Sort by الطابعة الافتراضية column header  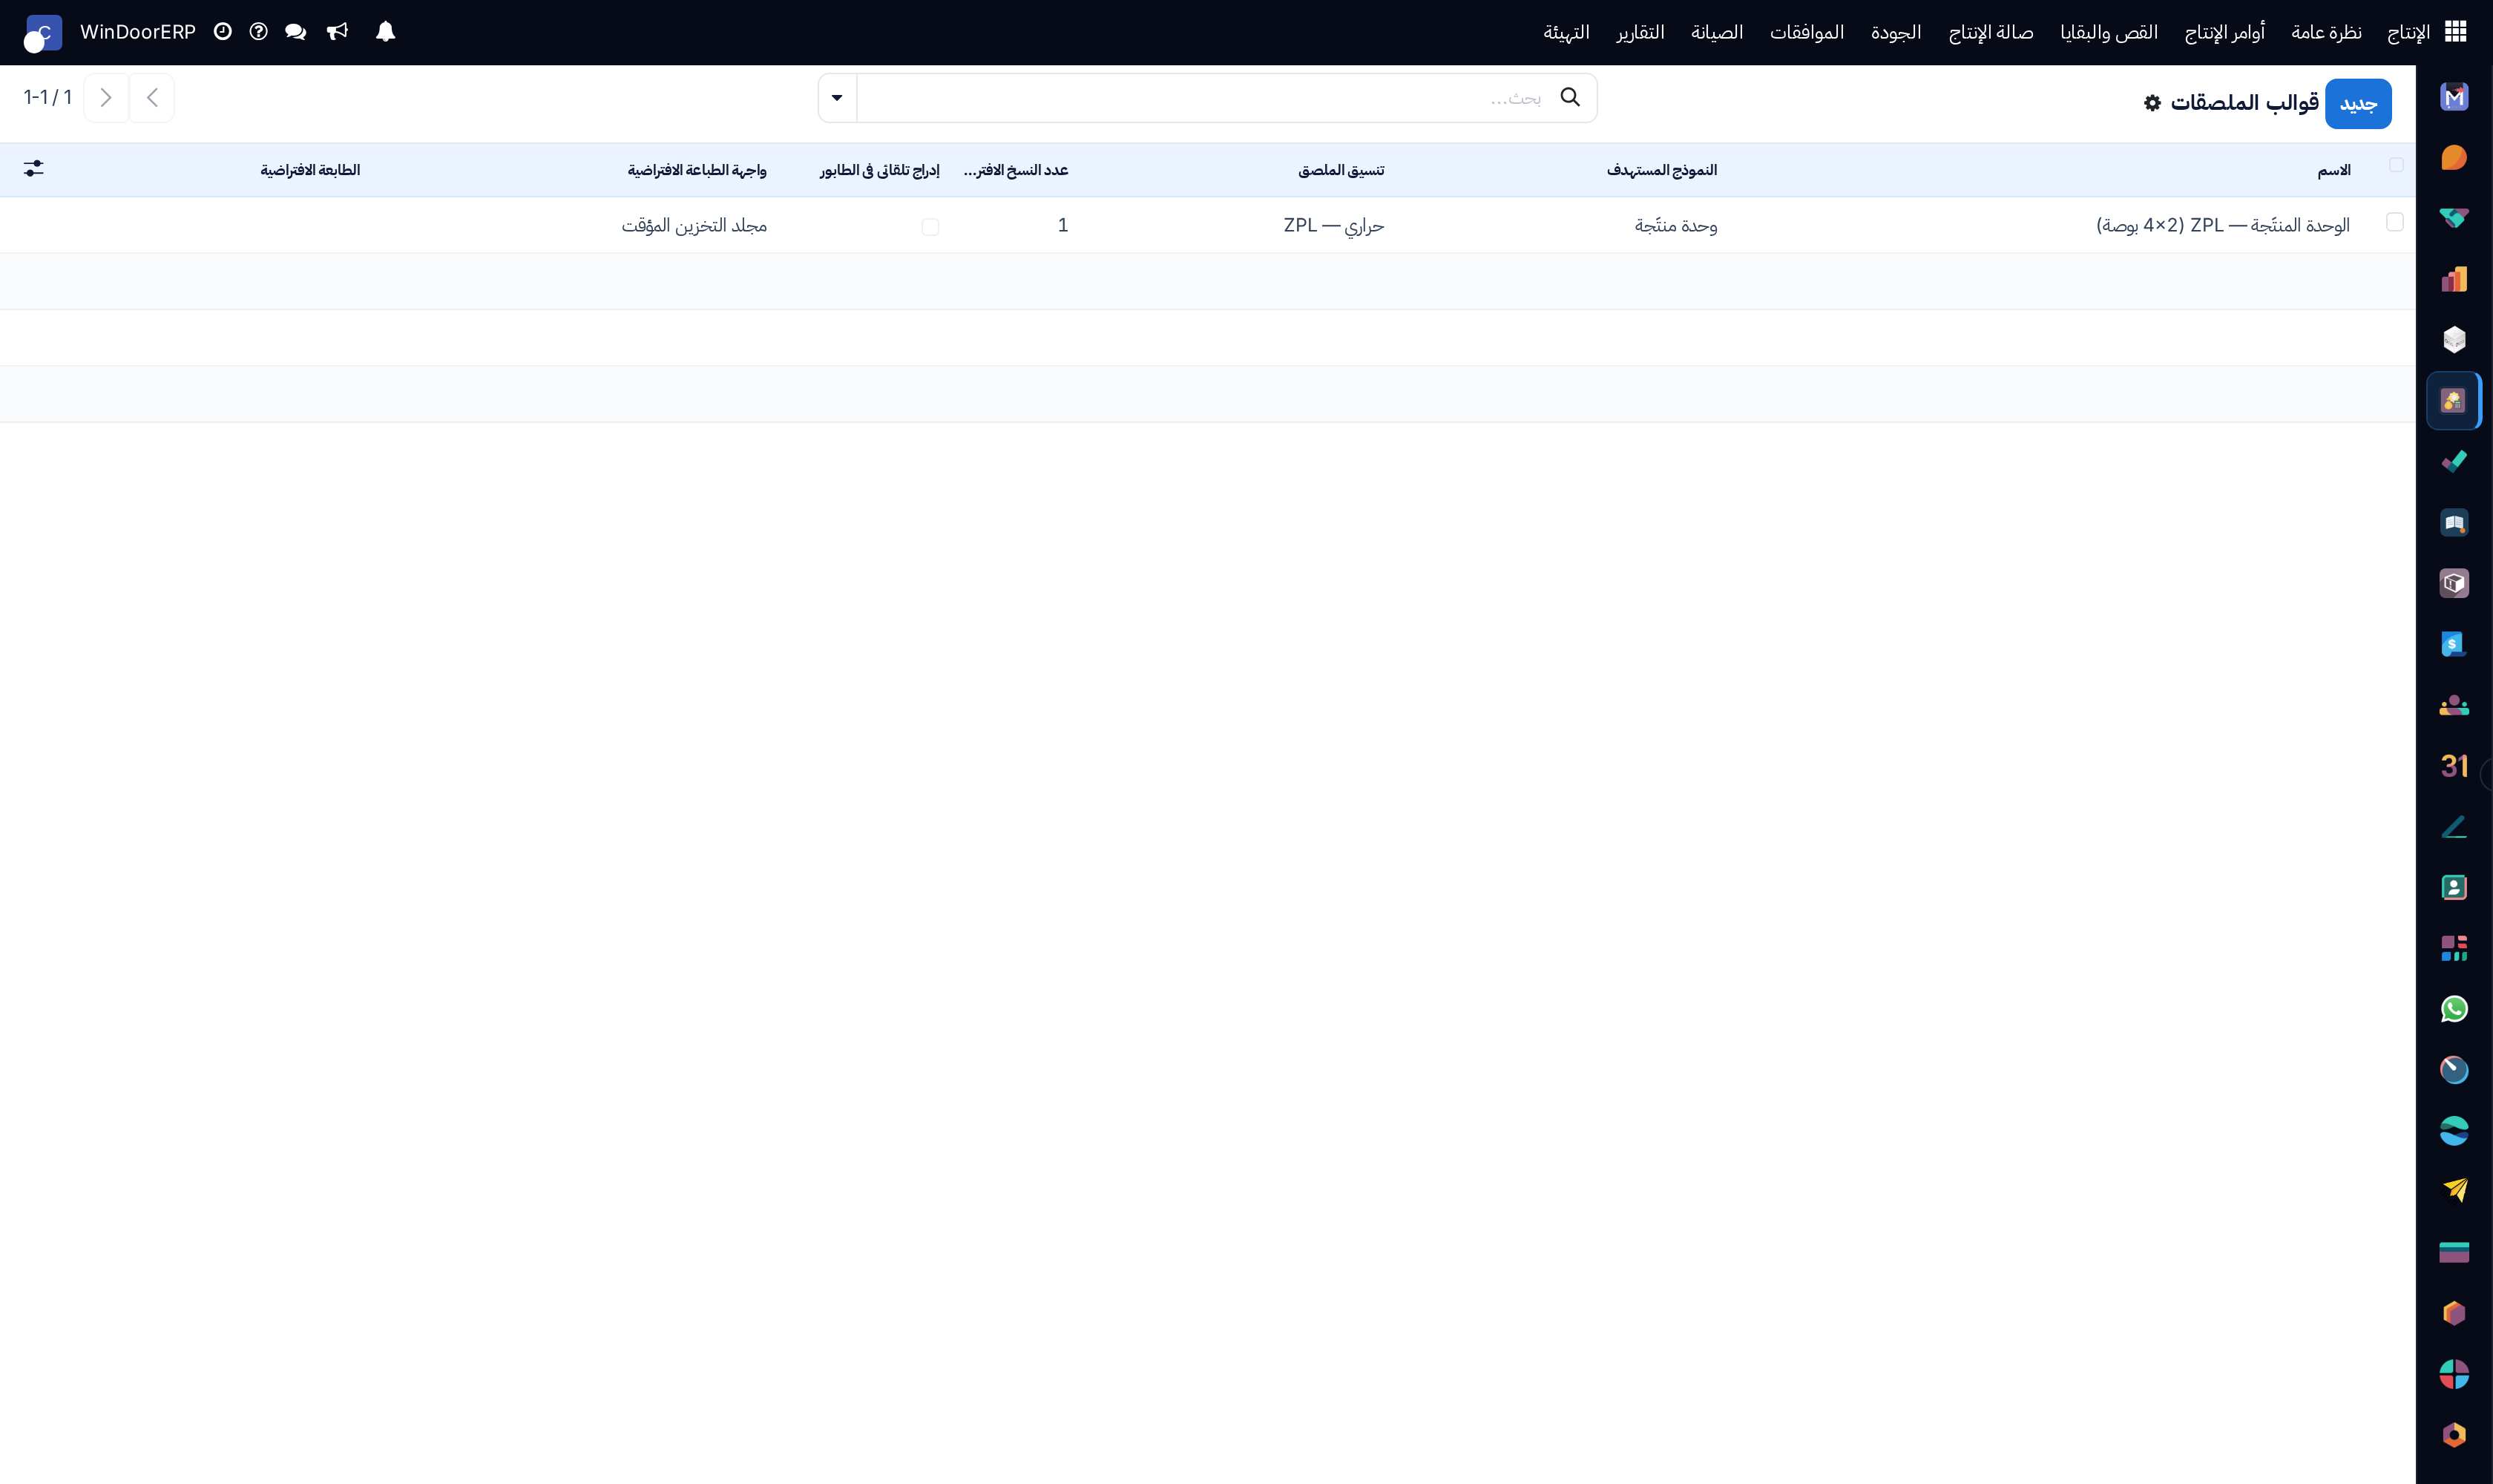click(310, 170)
